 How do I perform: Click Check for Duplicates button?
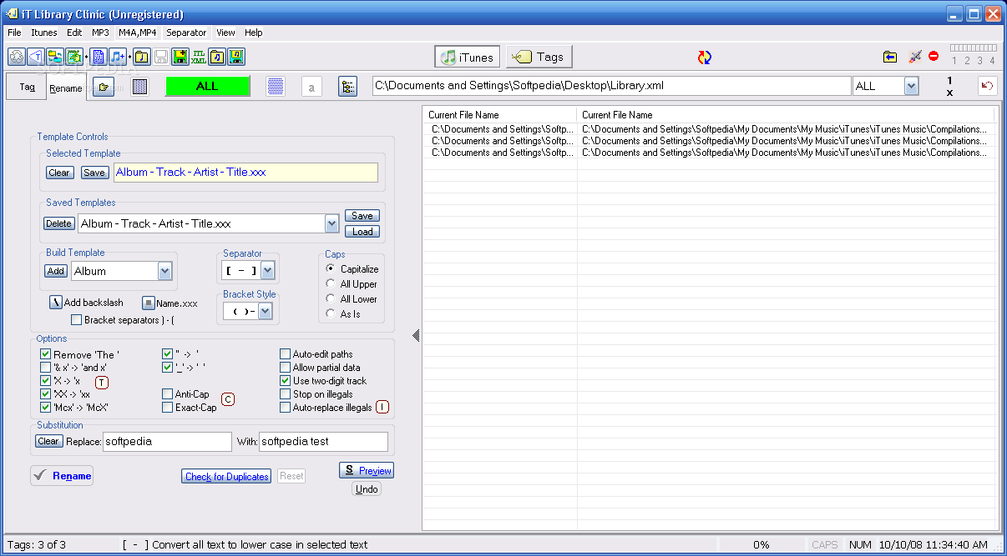(227, 476)
